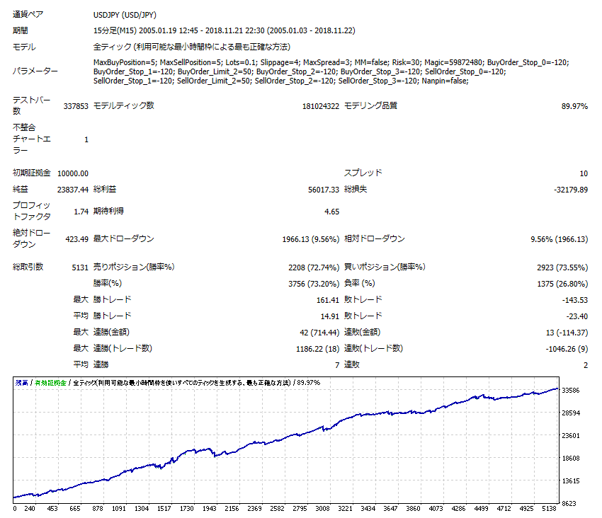Click the 総利益 label
The width and height of the screenshot is (602, 518).
point(105,189)
